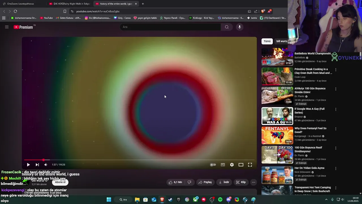Screen dimensions: 362x204
Task: Close history of the entire world tab
Action: tap(136, 4)
